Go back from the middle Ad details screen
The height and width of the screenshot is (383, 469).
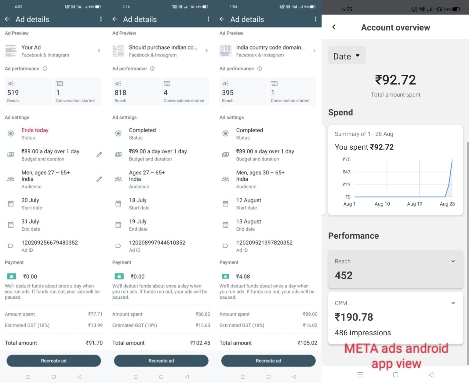coord(115,19)
